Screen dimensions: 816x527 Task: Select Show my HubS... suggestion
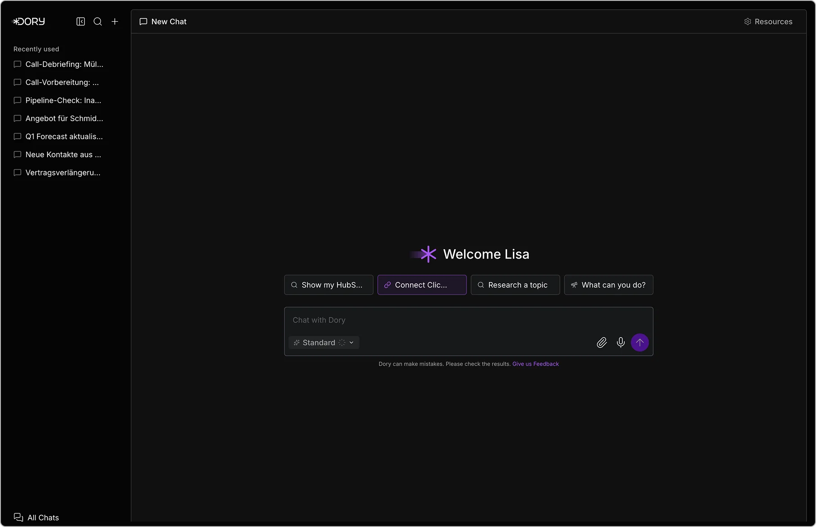(328, 285)
